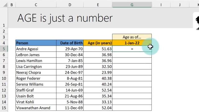This screenshot has width=199, height=112.
Task: Select row 4 header
Action: pos(4,43)
